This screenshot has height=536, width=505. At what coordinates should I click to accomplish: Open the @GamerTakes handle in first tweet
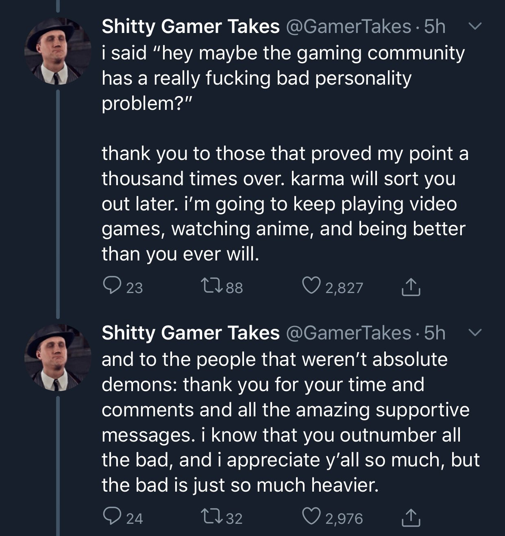point(349,27)
